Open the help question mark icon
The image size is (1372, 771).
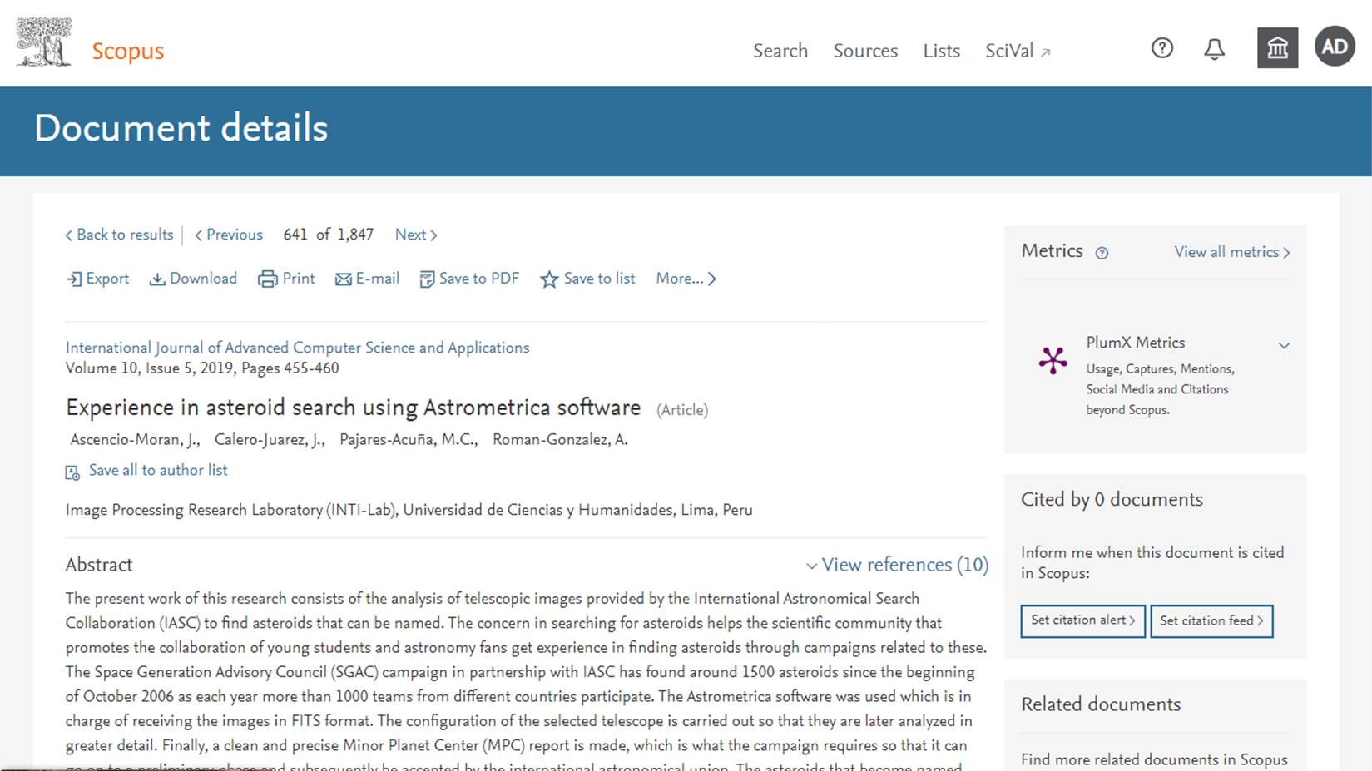pyautogui.click(x=1162, y=48)
